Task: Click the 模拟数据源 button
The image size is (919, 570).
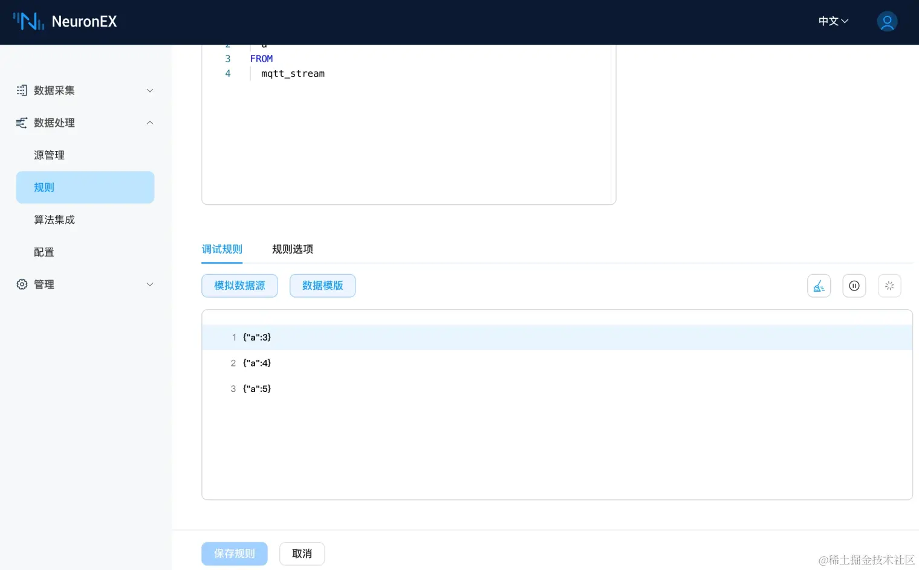Action: pyautogui.click(x=239, y=286)
